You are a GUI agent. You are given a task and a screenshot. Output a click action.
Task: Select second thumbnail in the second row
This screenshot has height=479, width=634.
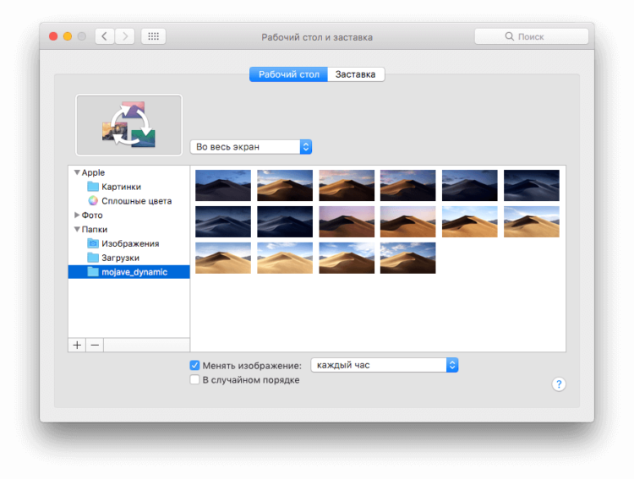[285, 221]
